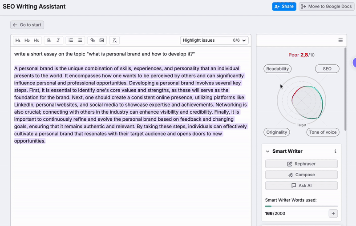Click the Share button
This screenshot has height=226, width=356.
tap(284, 7)
